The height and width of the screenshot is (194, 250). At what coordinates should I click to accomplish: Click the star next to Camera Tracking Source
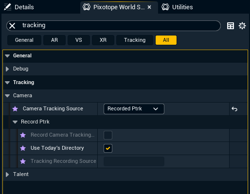click(x=15, y=109)
